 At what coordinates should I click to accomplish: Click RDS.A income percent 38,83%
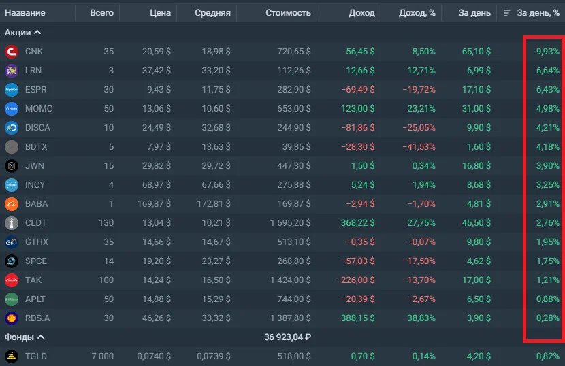point(421,318)
